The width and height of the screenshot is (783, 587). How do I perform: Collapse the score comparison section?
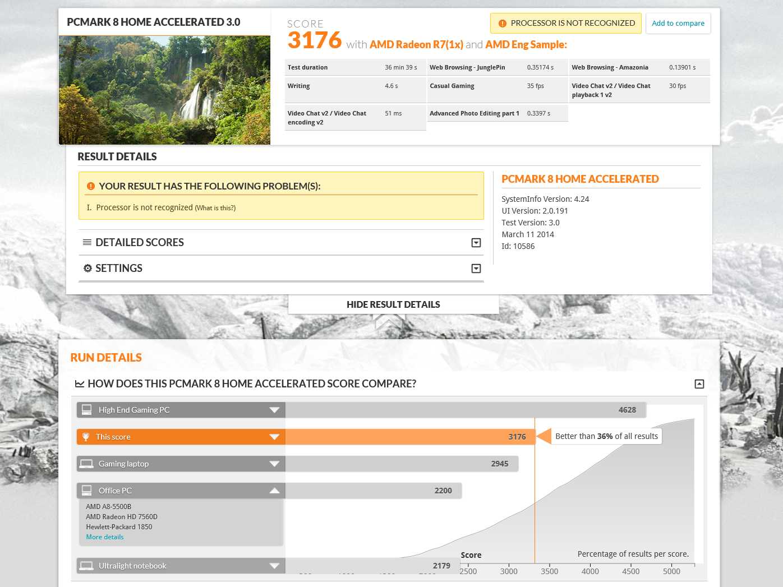[x=699, y=384]
